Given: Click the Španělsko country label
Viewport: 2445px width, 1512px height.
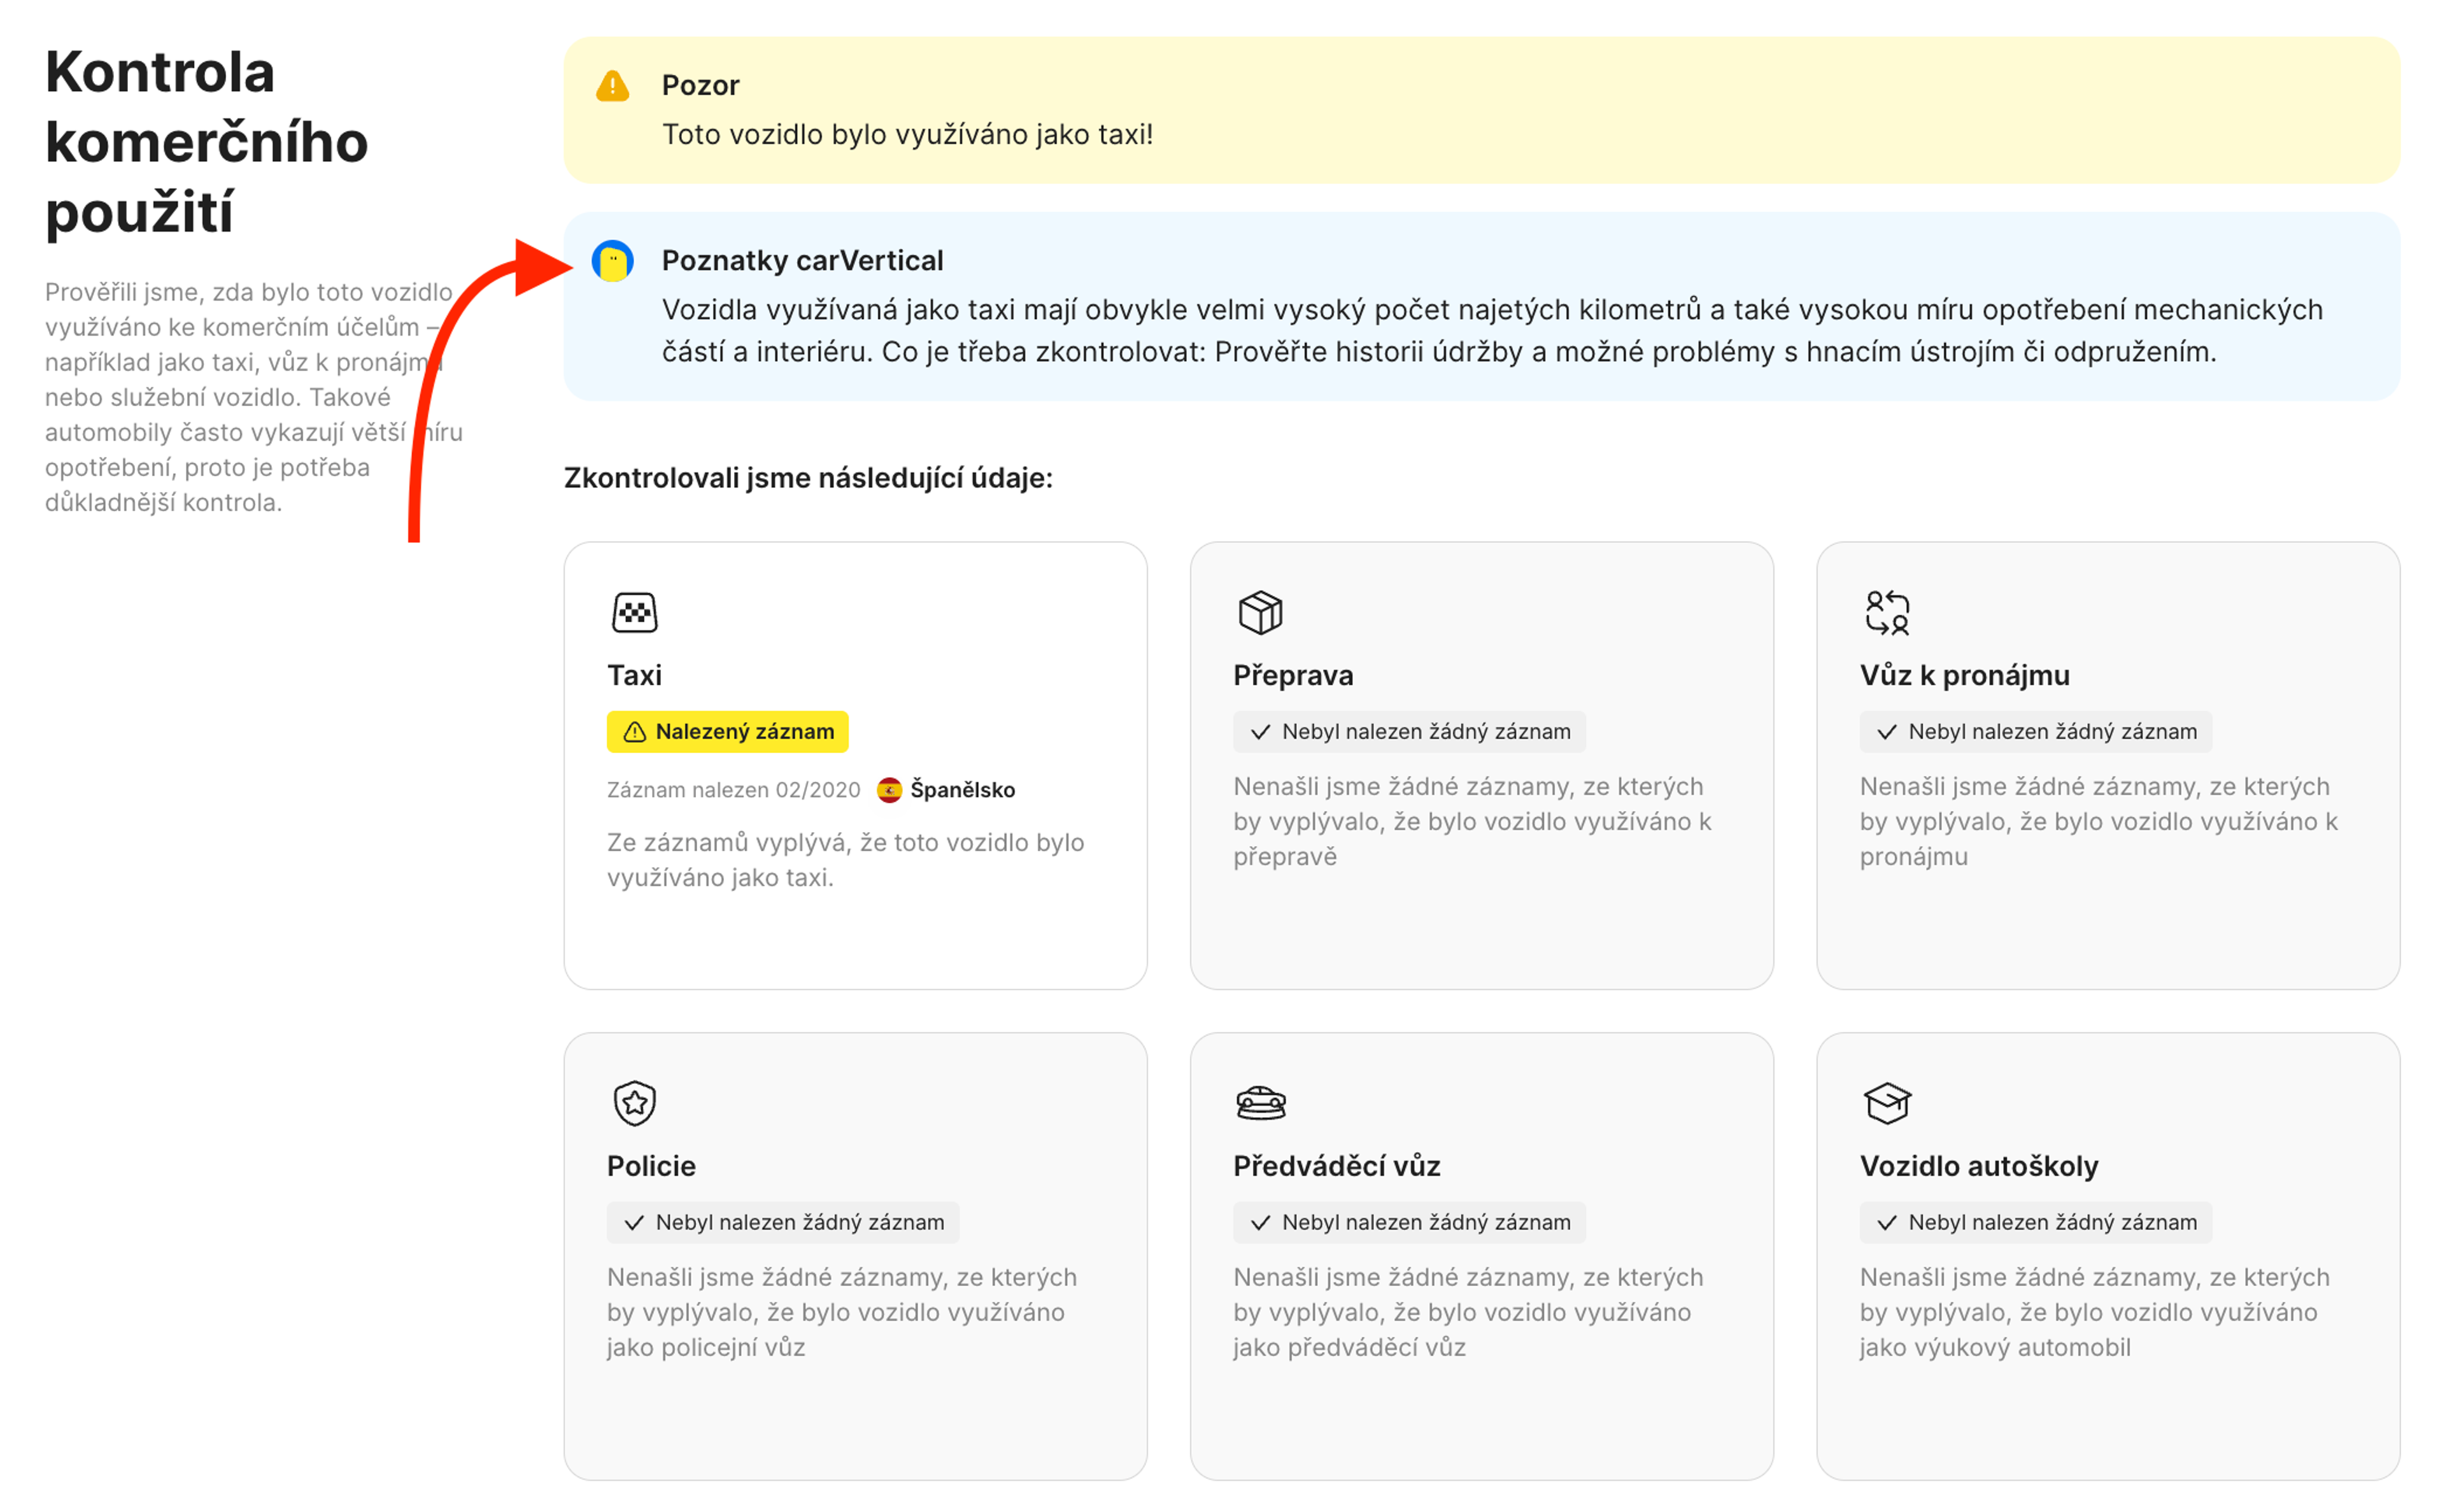Looking at the screenshot, I should point(962,790).
